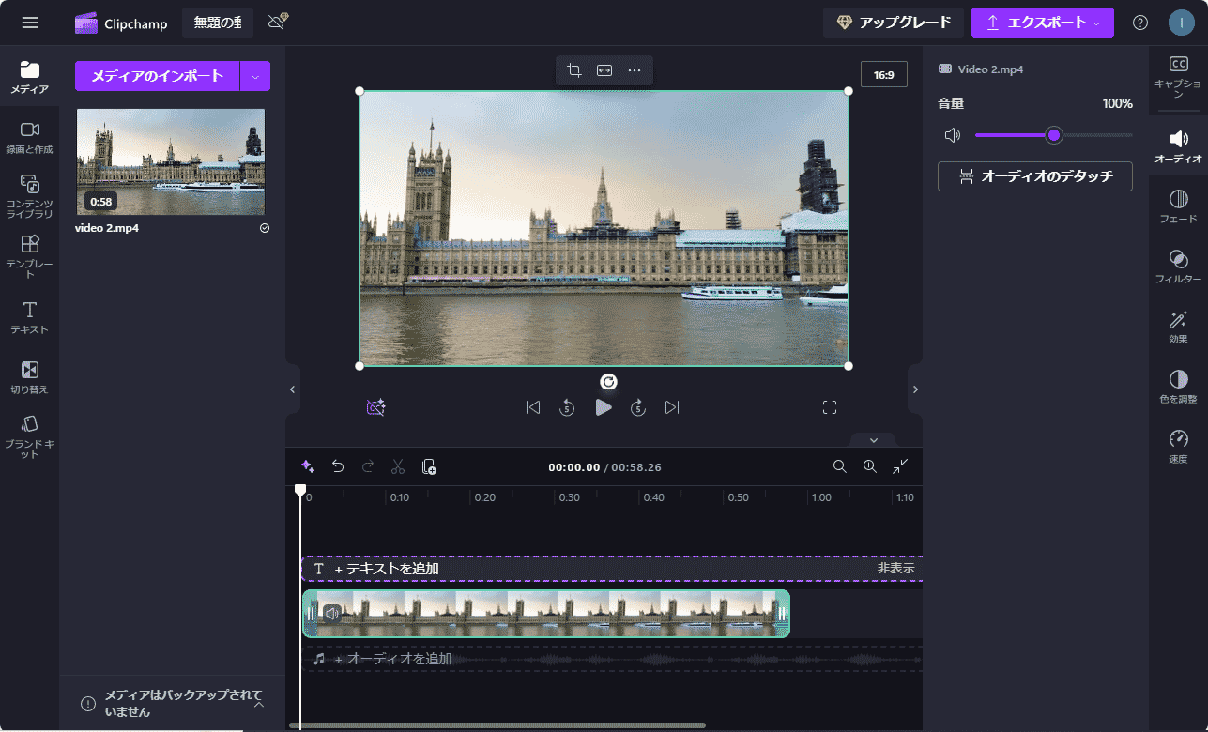Open the 色を調整 panel
Image resolution: width=1208 pixels, height=732 pixels.
pos(1178,388)
